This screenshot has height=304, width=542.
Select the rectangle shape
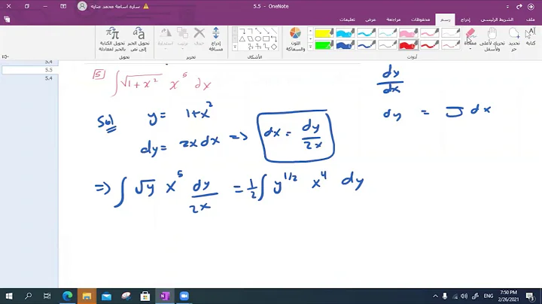[266, 38]
